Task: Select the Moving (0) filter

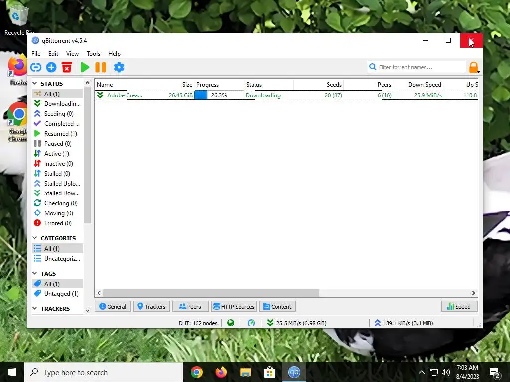Action: [x=58, y=213]
